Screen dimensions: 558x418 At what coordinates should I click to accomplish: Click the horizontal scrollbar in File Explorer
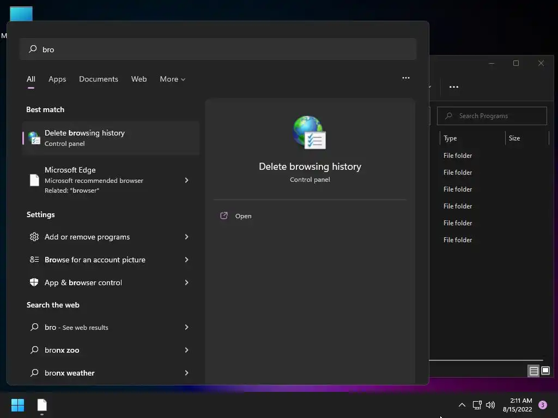click(x=486, y=360)
